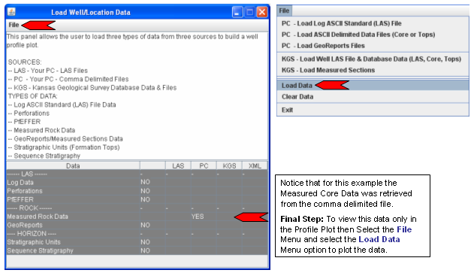The image size is (474, 273).
Task: Select the Sequence Stratigraphy table row
Action: [137, 250]
